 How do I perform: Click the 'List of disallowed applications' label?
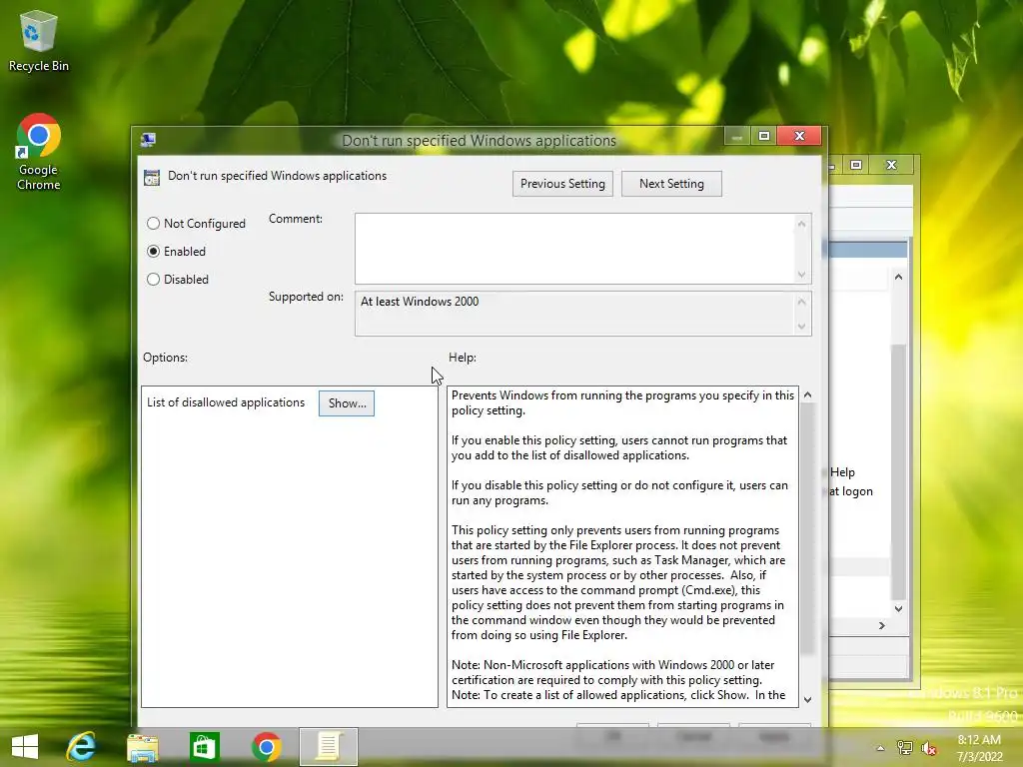(226, 402)
